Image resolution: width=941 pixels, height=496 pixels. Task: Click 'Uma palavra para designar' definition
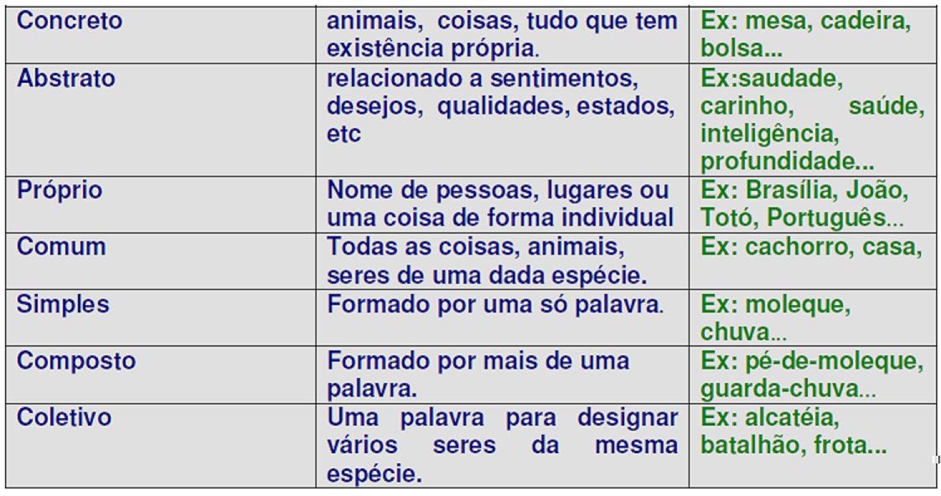502,418
